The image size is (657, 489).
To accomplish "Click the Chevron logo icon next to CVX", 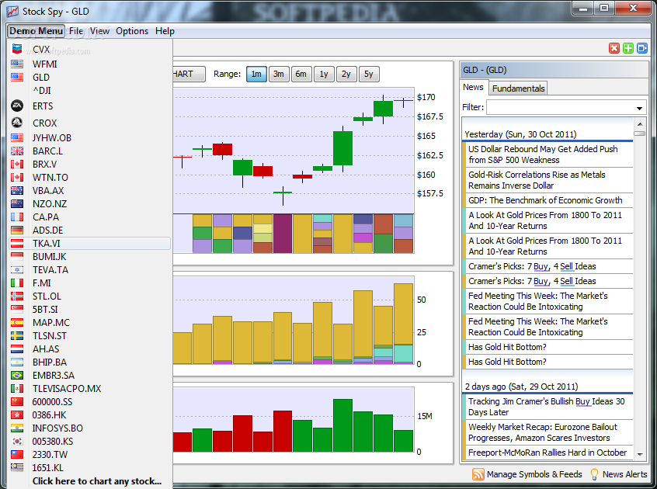I will point(17,49).
